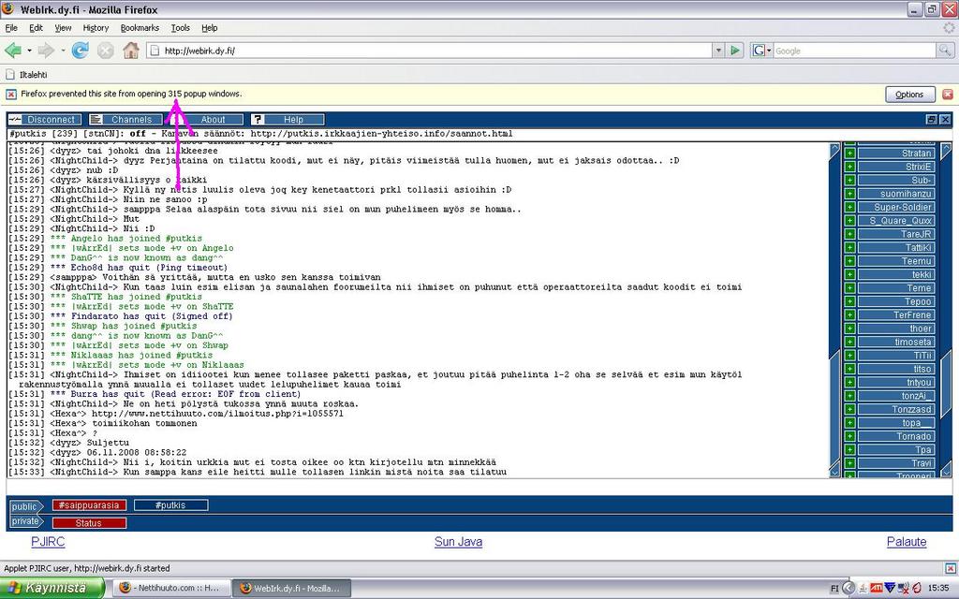Expand the Back button history dropdown
Image resolution: width=959 pixels, height=599 pixels.
click(x=29, y=51)
